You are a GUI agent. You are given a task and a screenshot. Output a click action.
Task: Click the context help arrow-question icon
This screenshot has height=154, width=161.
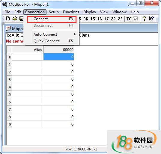coord(151,19)
